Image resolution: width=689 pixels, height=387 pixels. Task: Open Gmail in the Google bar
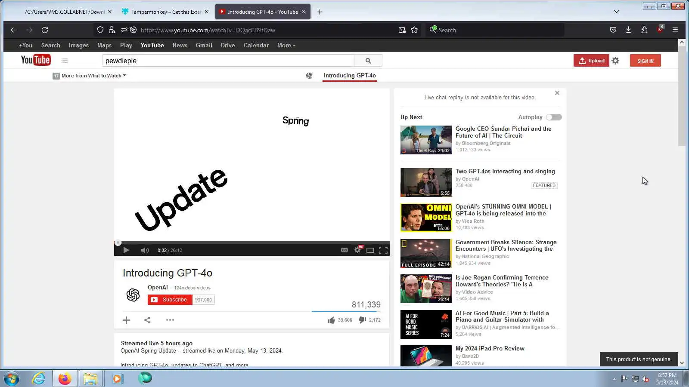click(x=204, y=45)
